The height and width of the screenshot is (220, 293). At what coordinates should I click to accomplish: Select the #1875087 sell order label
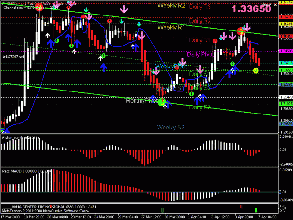click(x=14, y=57)
